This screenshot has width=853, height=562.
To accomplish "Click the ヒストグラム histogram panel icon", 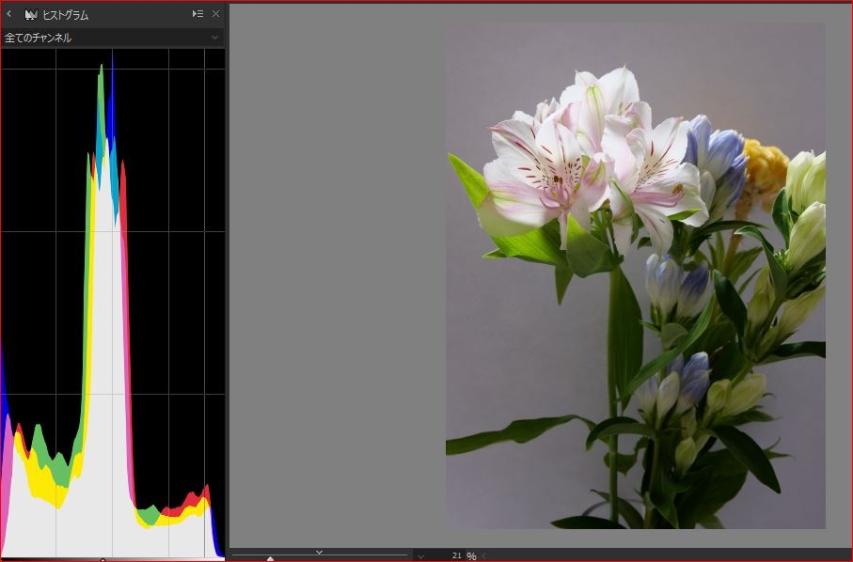I will [31, 15].
